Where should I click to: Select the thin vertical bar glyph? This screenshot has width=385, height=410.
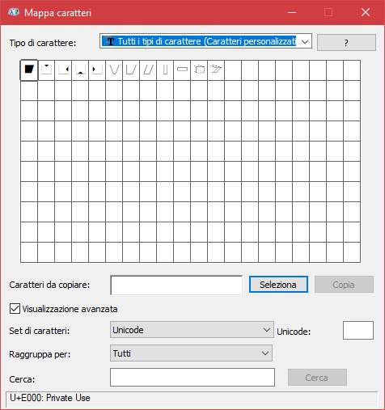click(165, 70)
